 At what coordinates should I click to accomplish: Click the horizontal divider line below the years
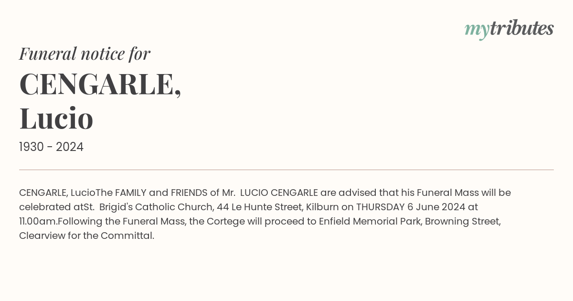286,170
